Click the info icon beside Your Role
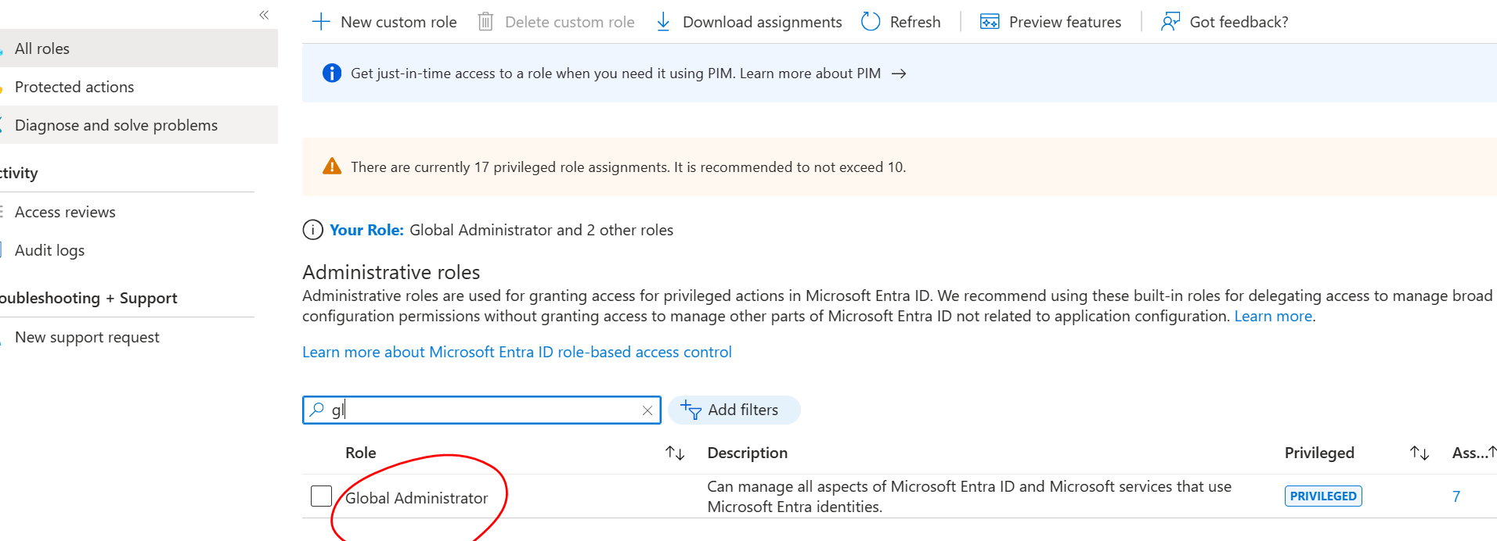Screen dimensions: 1497x541 coord(312,230)
